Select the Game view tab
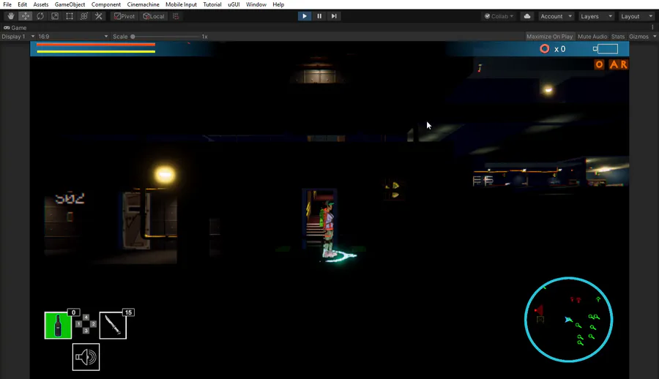 (x=15, y=27)
